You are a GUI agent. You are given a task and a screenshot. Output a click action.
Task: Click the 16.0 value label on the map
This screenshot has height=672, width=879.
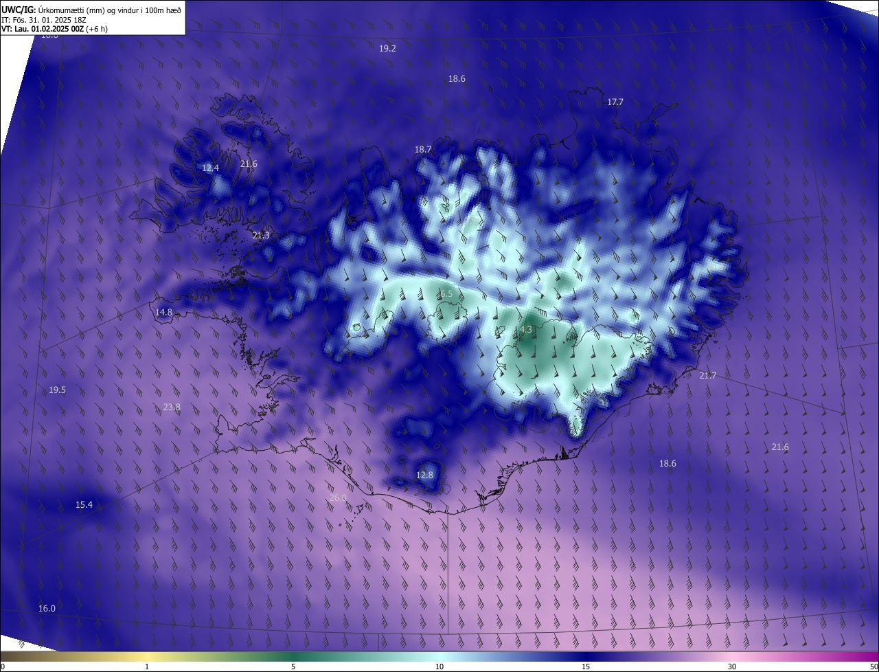pos(47,608)
